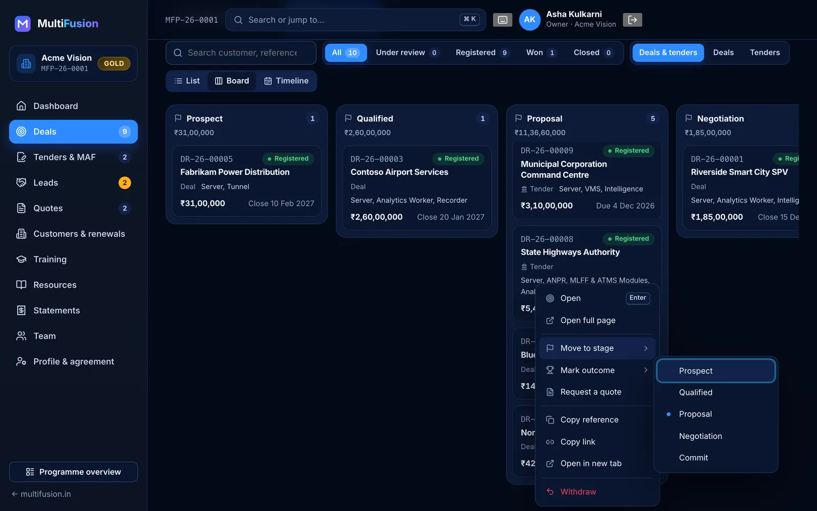Viewport: 817px width, 511px height.
Task: Open Municipal Corporation Command Centre card
Action: tap(587, 180)
